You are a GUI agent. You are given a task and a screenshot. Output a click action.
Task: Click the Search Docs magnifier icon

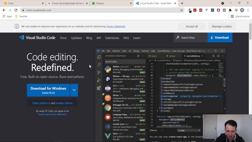[x=178, y=37]
